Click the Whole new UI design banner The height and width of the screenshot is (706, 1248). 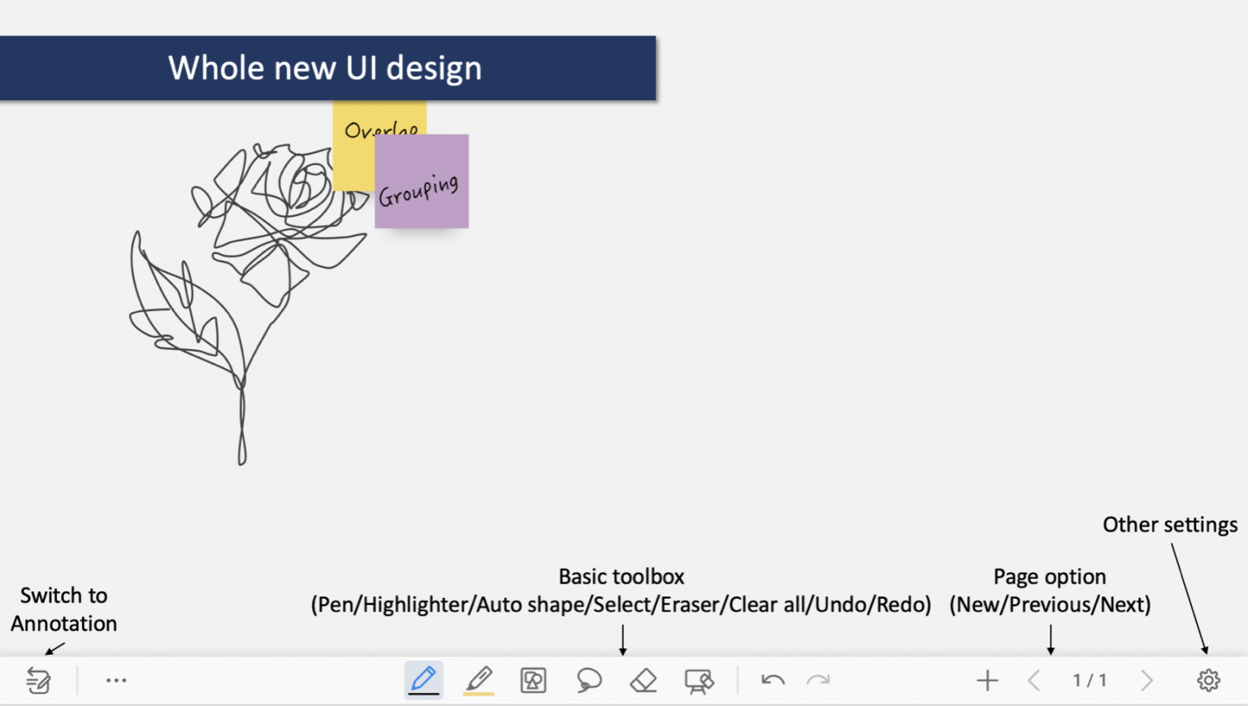[x=325, y=68]
